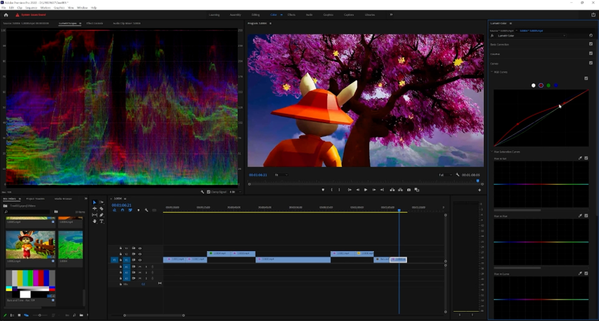599x321 pixels.
Task: Select the Razor tool
Action: click(x=101, y=208)
